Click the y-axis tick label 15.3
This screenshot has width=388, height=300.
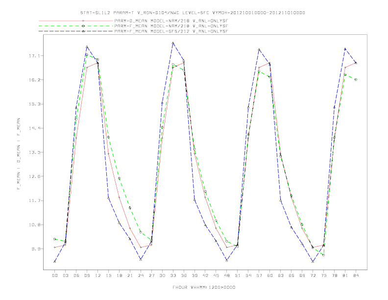pos(34,104)
